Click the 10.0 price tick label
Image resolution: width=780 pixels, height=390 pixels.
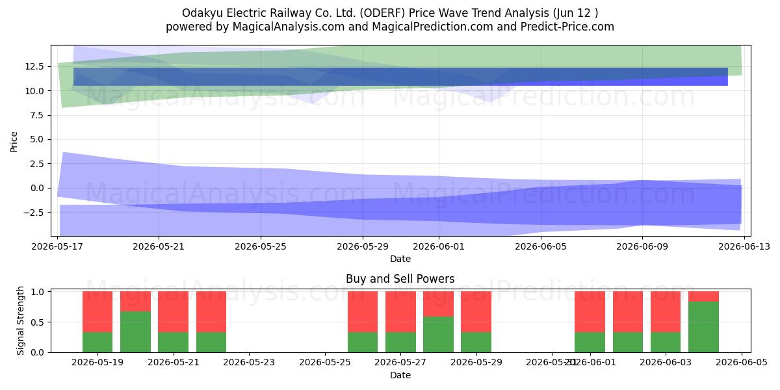(x=34, y=91)
